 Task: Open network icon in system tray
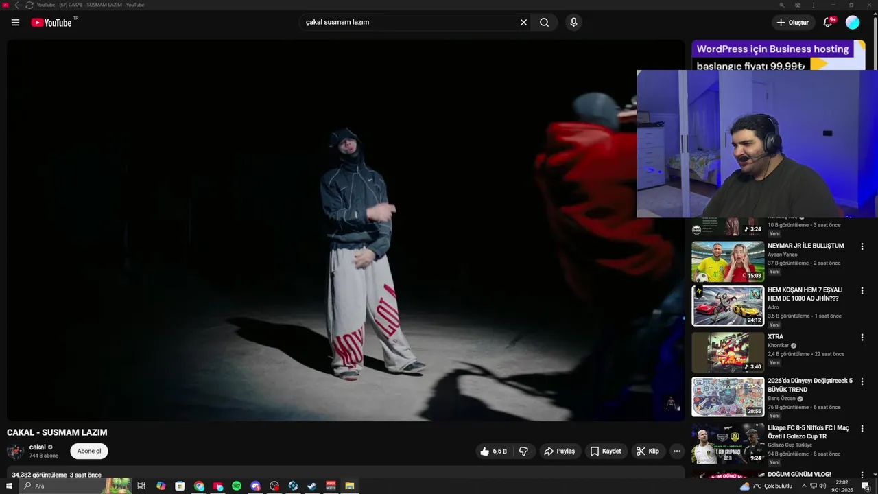[x=814, y=486]
